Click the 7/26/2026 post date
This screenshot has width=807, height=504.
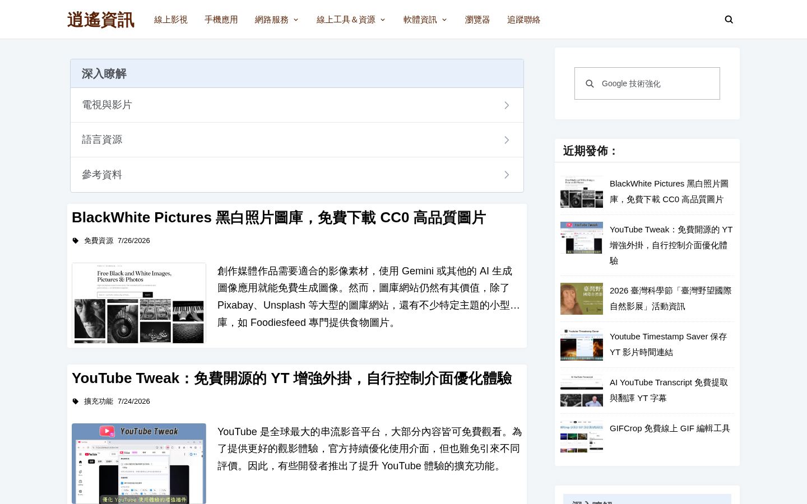pos(134,241)
